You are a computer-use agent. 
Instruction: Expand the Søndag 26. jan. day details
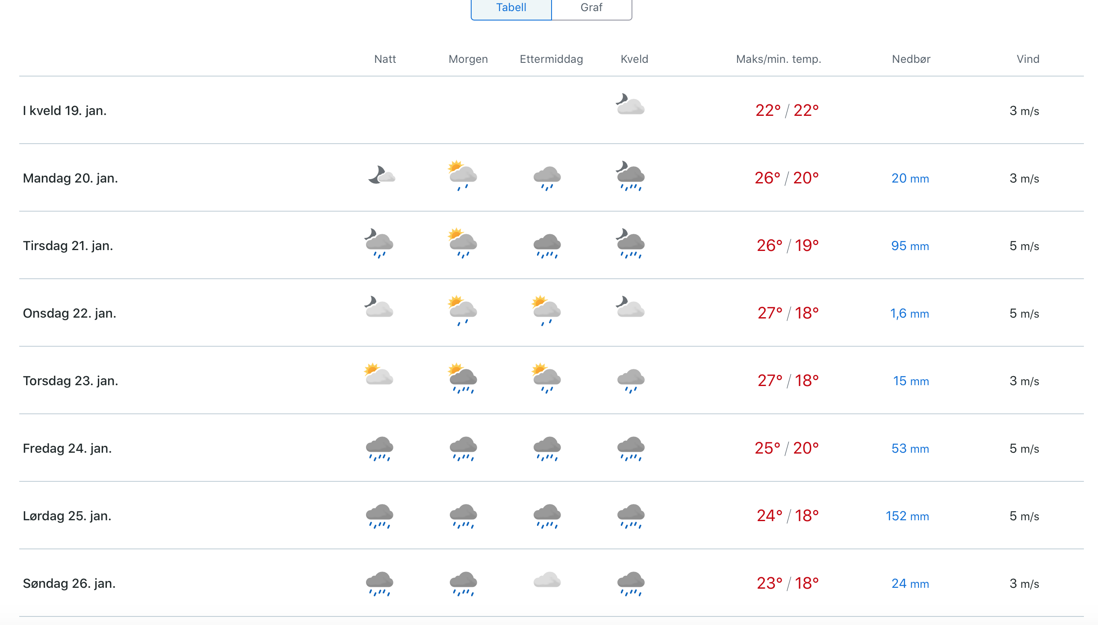[551, 583]
